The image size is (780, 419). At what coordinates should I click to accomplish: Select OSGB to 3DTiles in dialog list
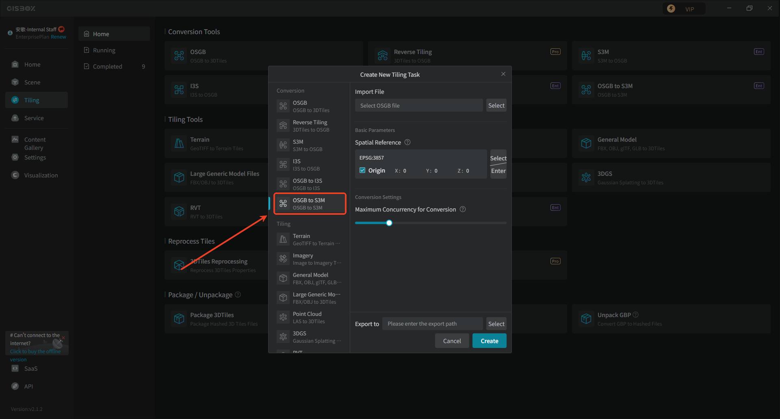coord(310,106)
